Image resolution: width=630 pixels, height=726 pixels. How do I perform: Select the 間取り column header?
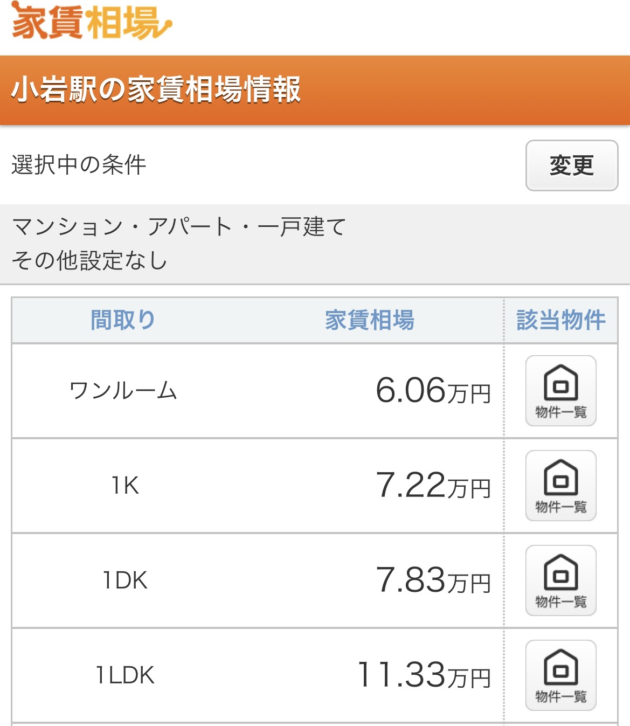123,320
